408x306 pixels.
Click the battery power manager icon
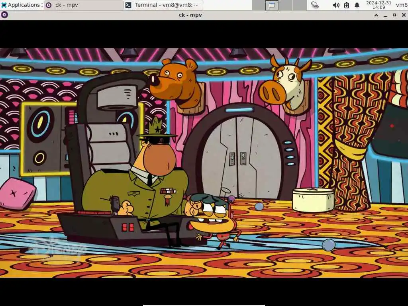pos(347,5)
